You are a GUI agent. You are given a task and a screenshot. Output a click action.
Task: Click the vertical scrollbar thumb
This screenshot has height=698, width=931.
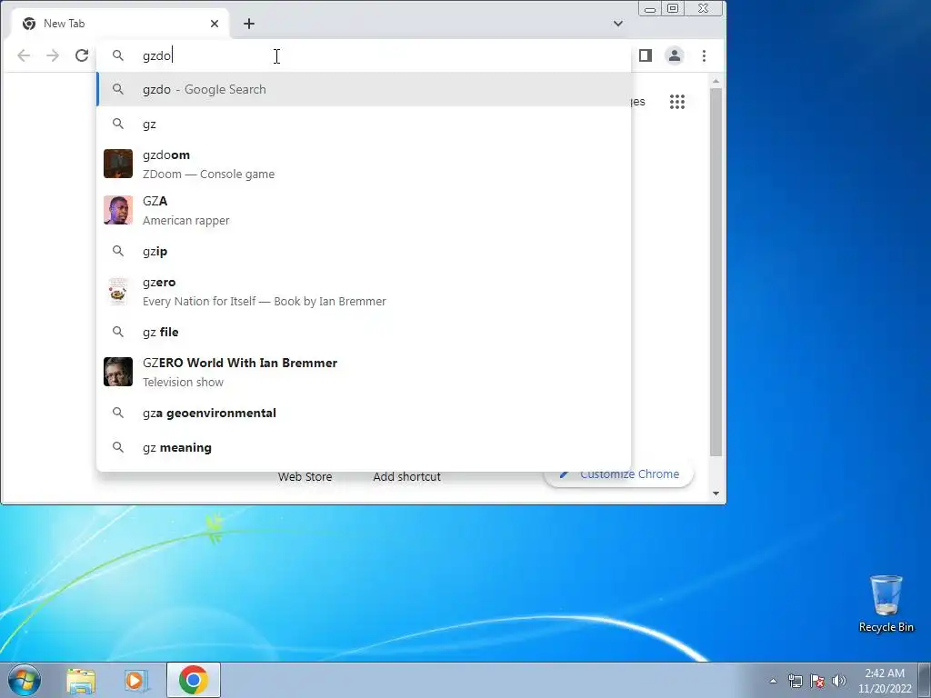(716, 273)
